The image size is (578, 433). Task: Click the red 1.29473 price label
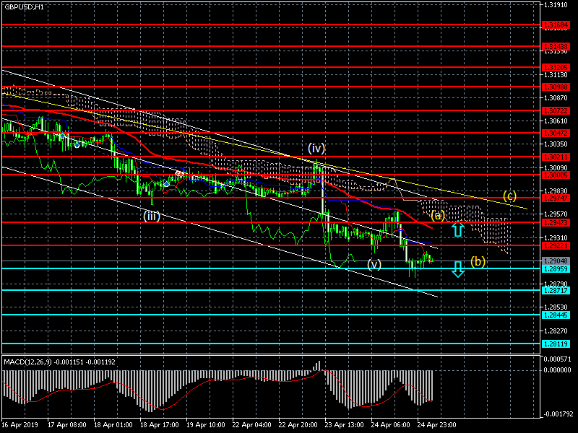pyautogui.click(x=556, y=222)
